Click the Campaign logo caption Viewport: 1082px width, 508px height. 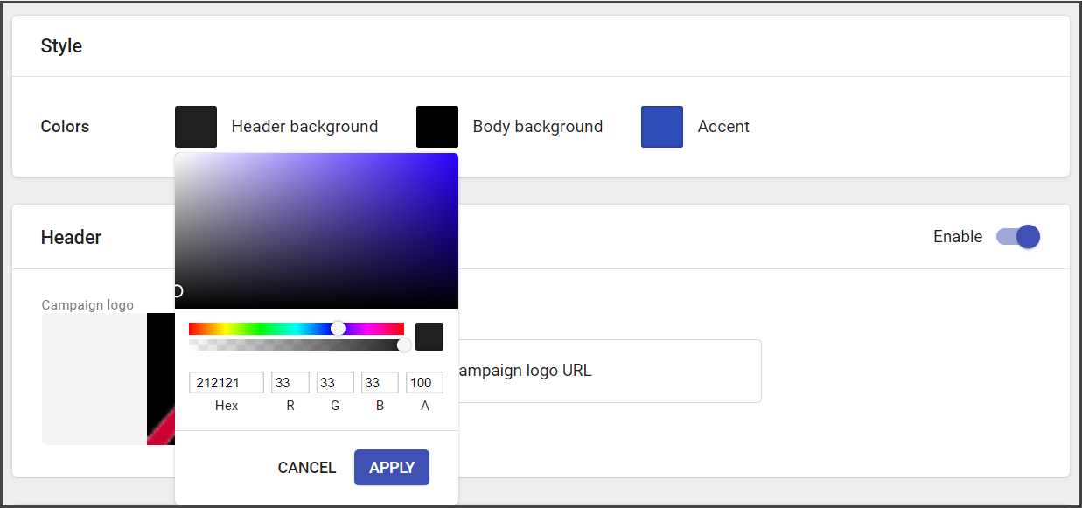[87, 305]
